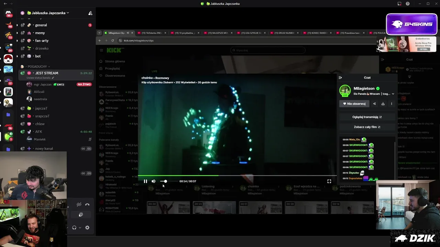The width and height of the screenshot is (440, 247).
Task: Click user Maniekk in AFK channel
Action: coord(40,139)
